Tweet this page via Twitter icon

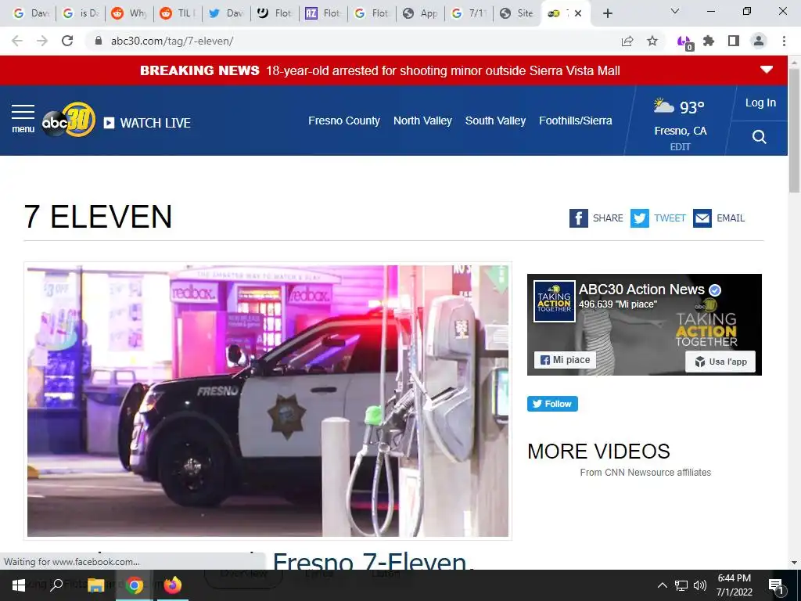click(639, 218)
